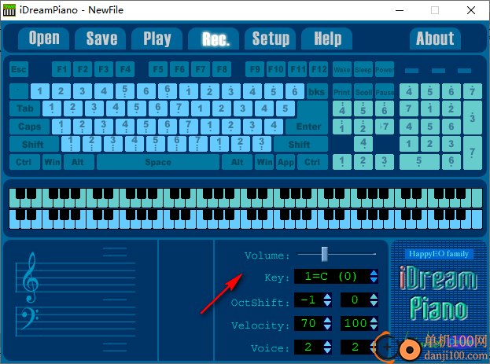Decrease the Velocity 100 value
This screenshot has height=364, width=490.
tap(374, 326)
